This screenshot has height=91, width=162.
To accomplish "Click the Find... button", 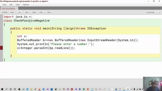I will pos(42,12).
